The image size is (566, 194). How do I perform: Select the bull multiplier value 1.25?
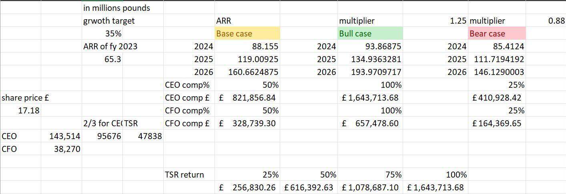click(x=458, y=21)
